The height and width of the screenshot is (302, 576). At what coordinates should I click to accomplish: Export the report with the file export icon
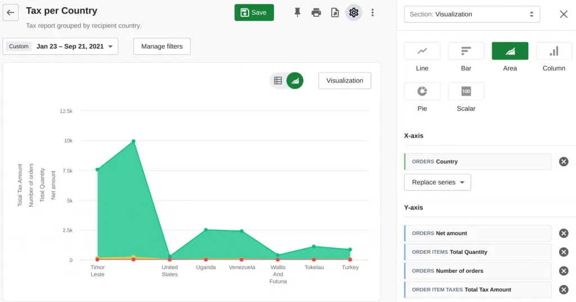pos(335,12)
